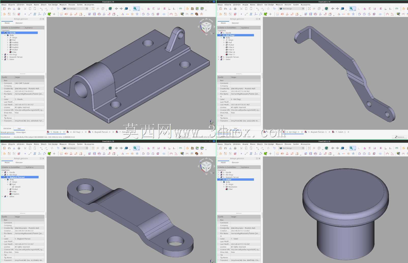
Task: Click the forward navigation arrow in the Govde window
Action: 121,8
